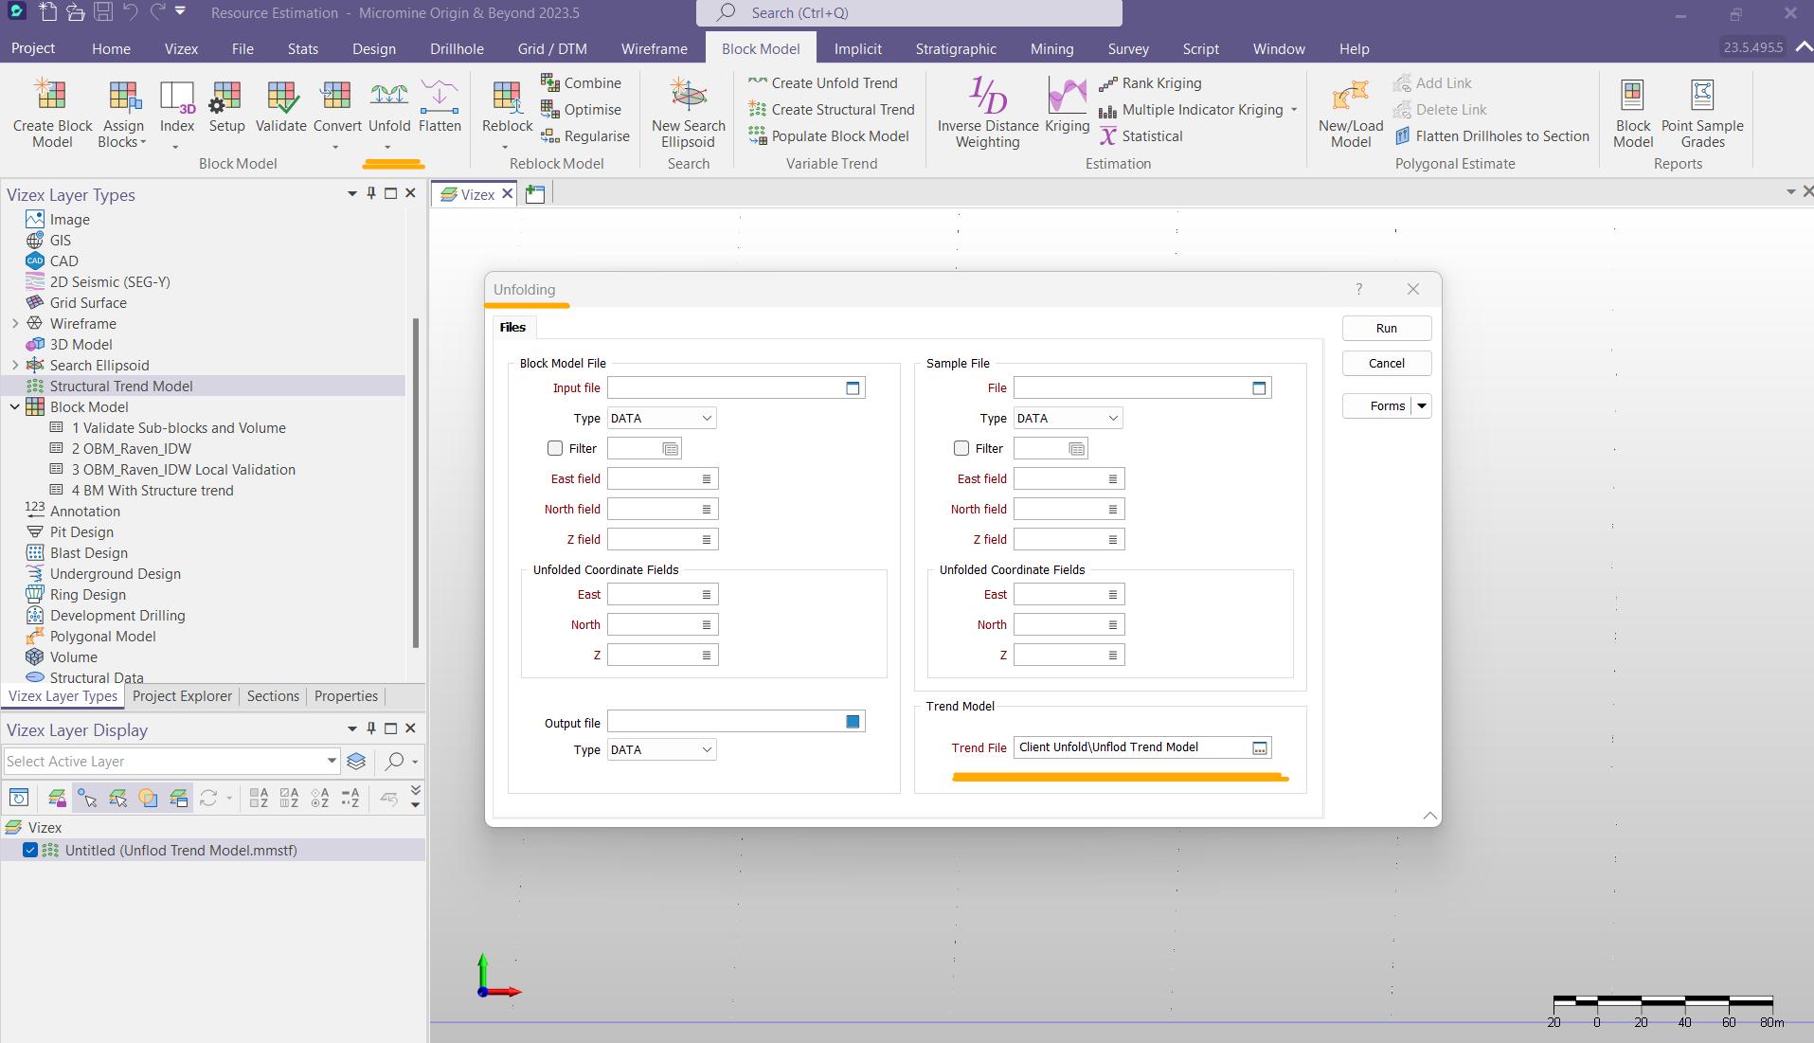Image resolution: width=1814 pixels, height=1043 pixels.
Task: Open the Sample File Type dropdown
Action: coord(1068,419)
